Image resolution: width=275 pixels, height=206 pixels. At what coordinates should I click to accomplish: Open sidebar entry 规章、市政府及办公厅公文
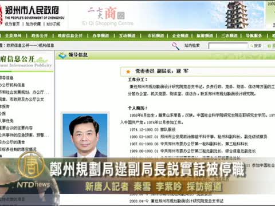(22, 99)
